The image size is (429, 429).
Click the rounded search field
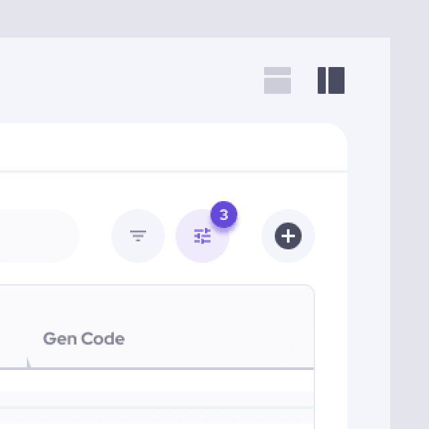coord(34,236)
